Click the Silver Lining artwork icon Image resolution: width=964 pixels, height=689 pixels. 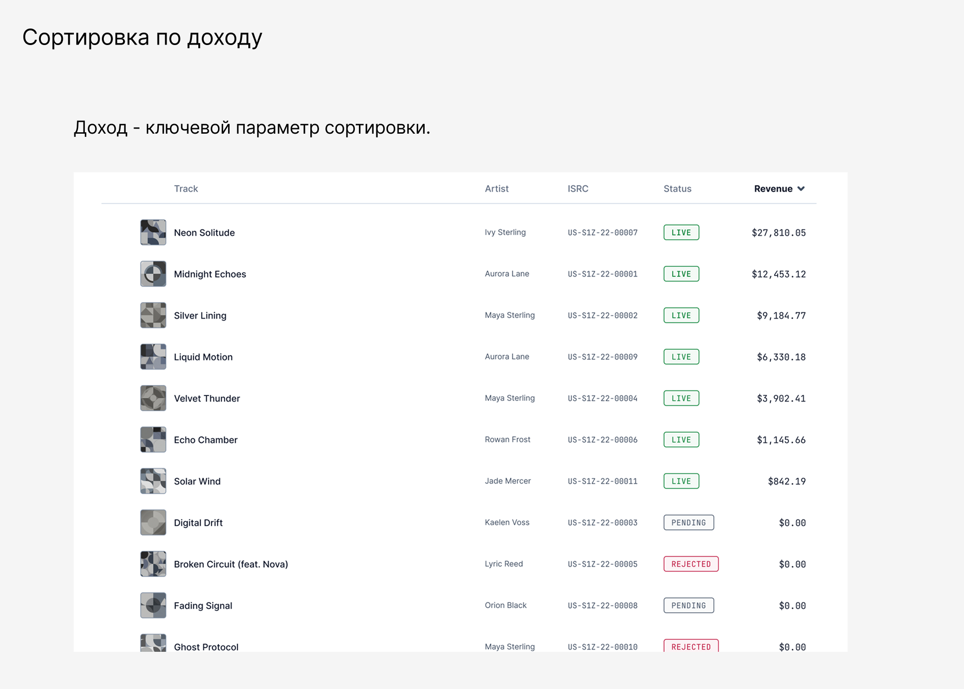pyautogui.click(x=153, y=315)
